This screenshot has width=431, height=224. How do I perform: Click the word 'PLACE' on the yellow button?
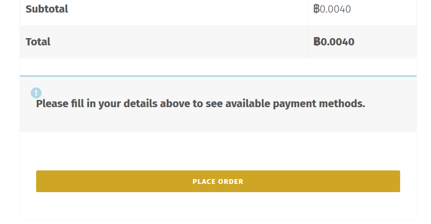click(203, 182)
